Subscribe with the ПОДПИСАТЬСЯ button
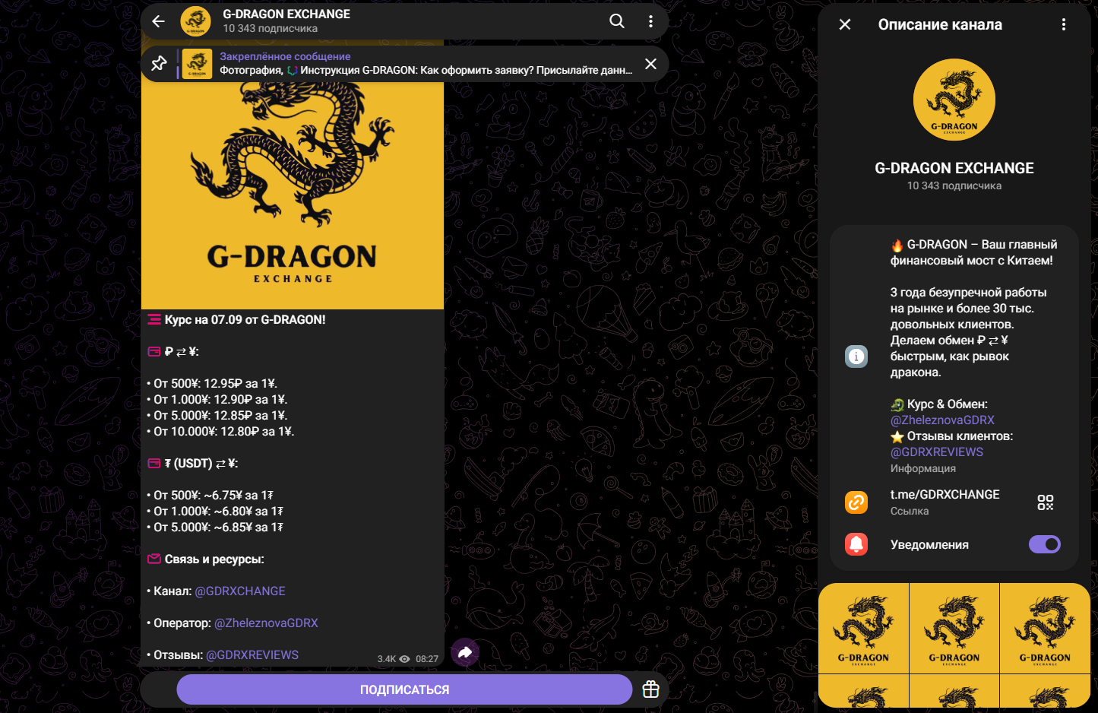This screenshot has height=713, width=1098. coord(404,689)
